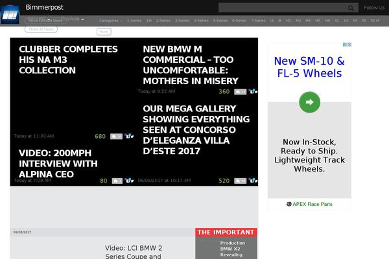
Task: Select the 3-Series category
Action: pyautogui.click(x=182, y=21)
